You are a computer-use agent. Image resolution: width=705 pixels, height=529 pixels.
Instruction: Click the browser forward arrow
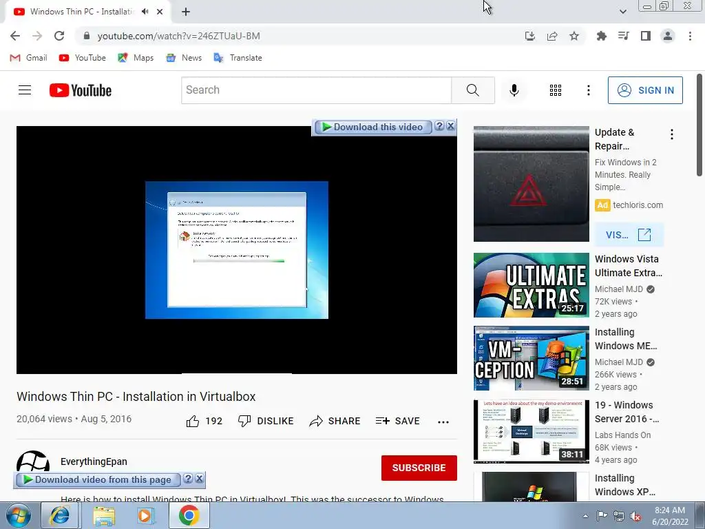pos(37,36)
